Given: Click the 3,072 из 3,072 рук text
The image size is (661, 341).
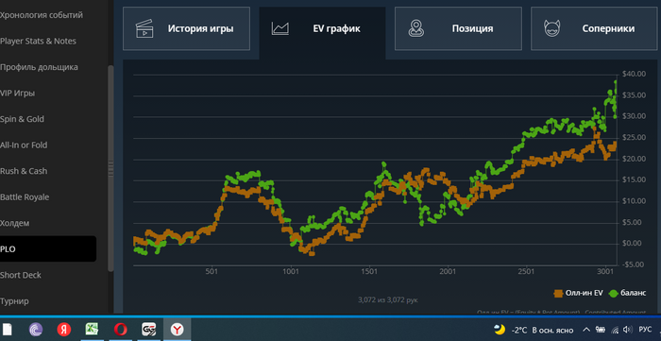Looking at the screenshot, I should (388, 300).
